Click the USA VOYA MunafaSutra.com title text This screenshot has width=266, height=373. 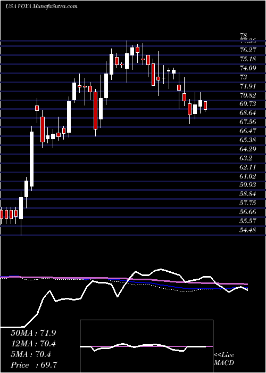[x=41, y=6]
